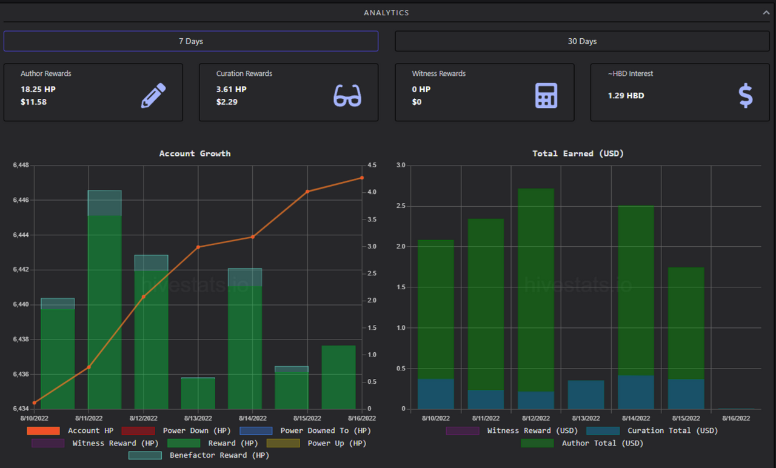This screenshot has height=468, width=776.
Task: Click the 8/13/2022 curation bar in Total Earned
Action: click(x=586, y=395)
